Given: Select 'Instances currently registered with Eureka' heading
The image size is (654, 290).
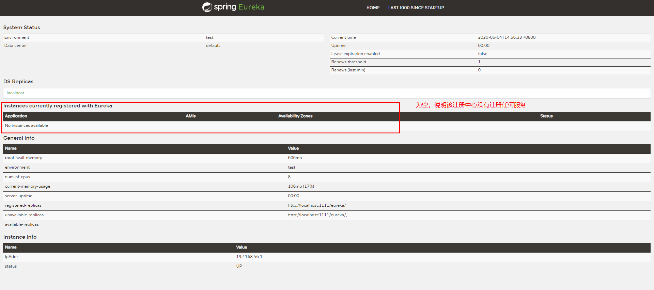Looking at the screenshot, I should (x=58, y=106).
